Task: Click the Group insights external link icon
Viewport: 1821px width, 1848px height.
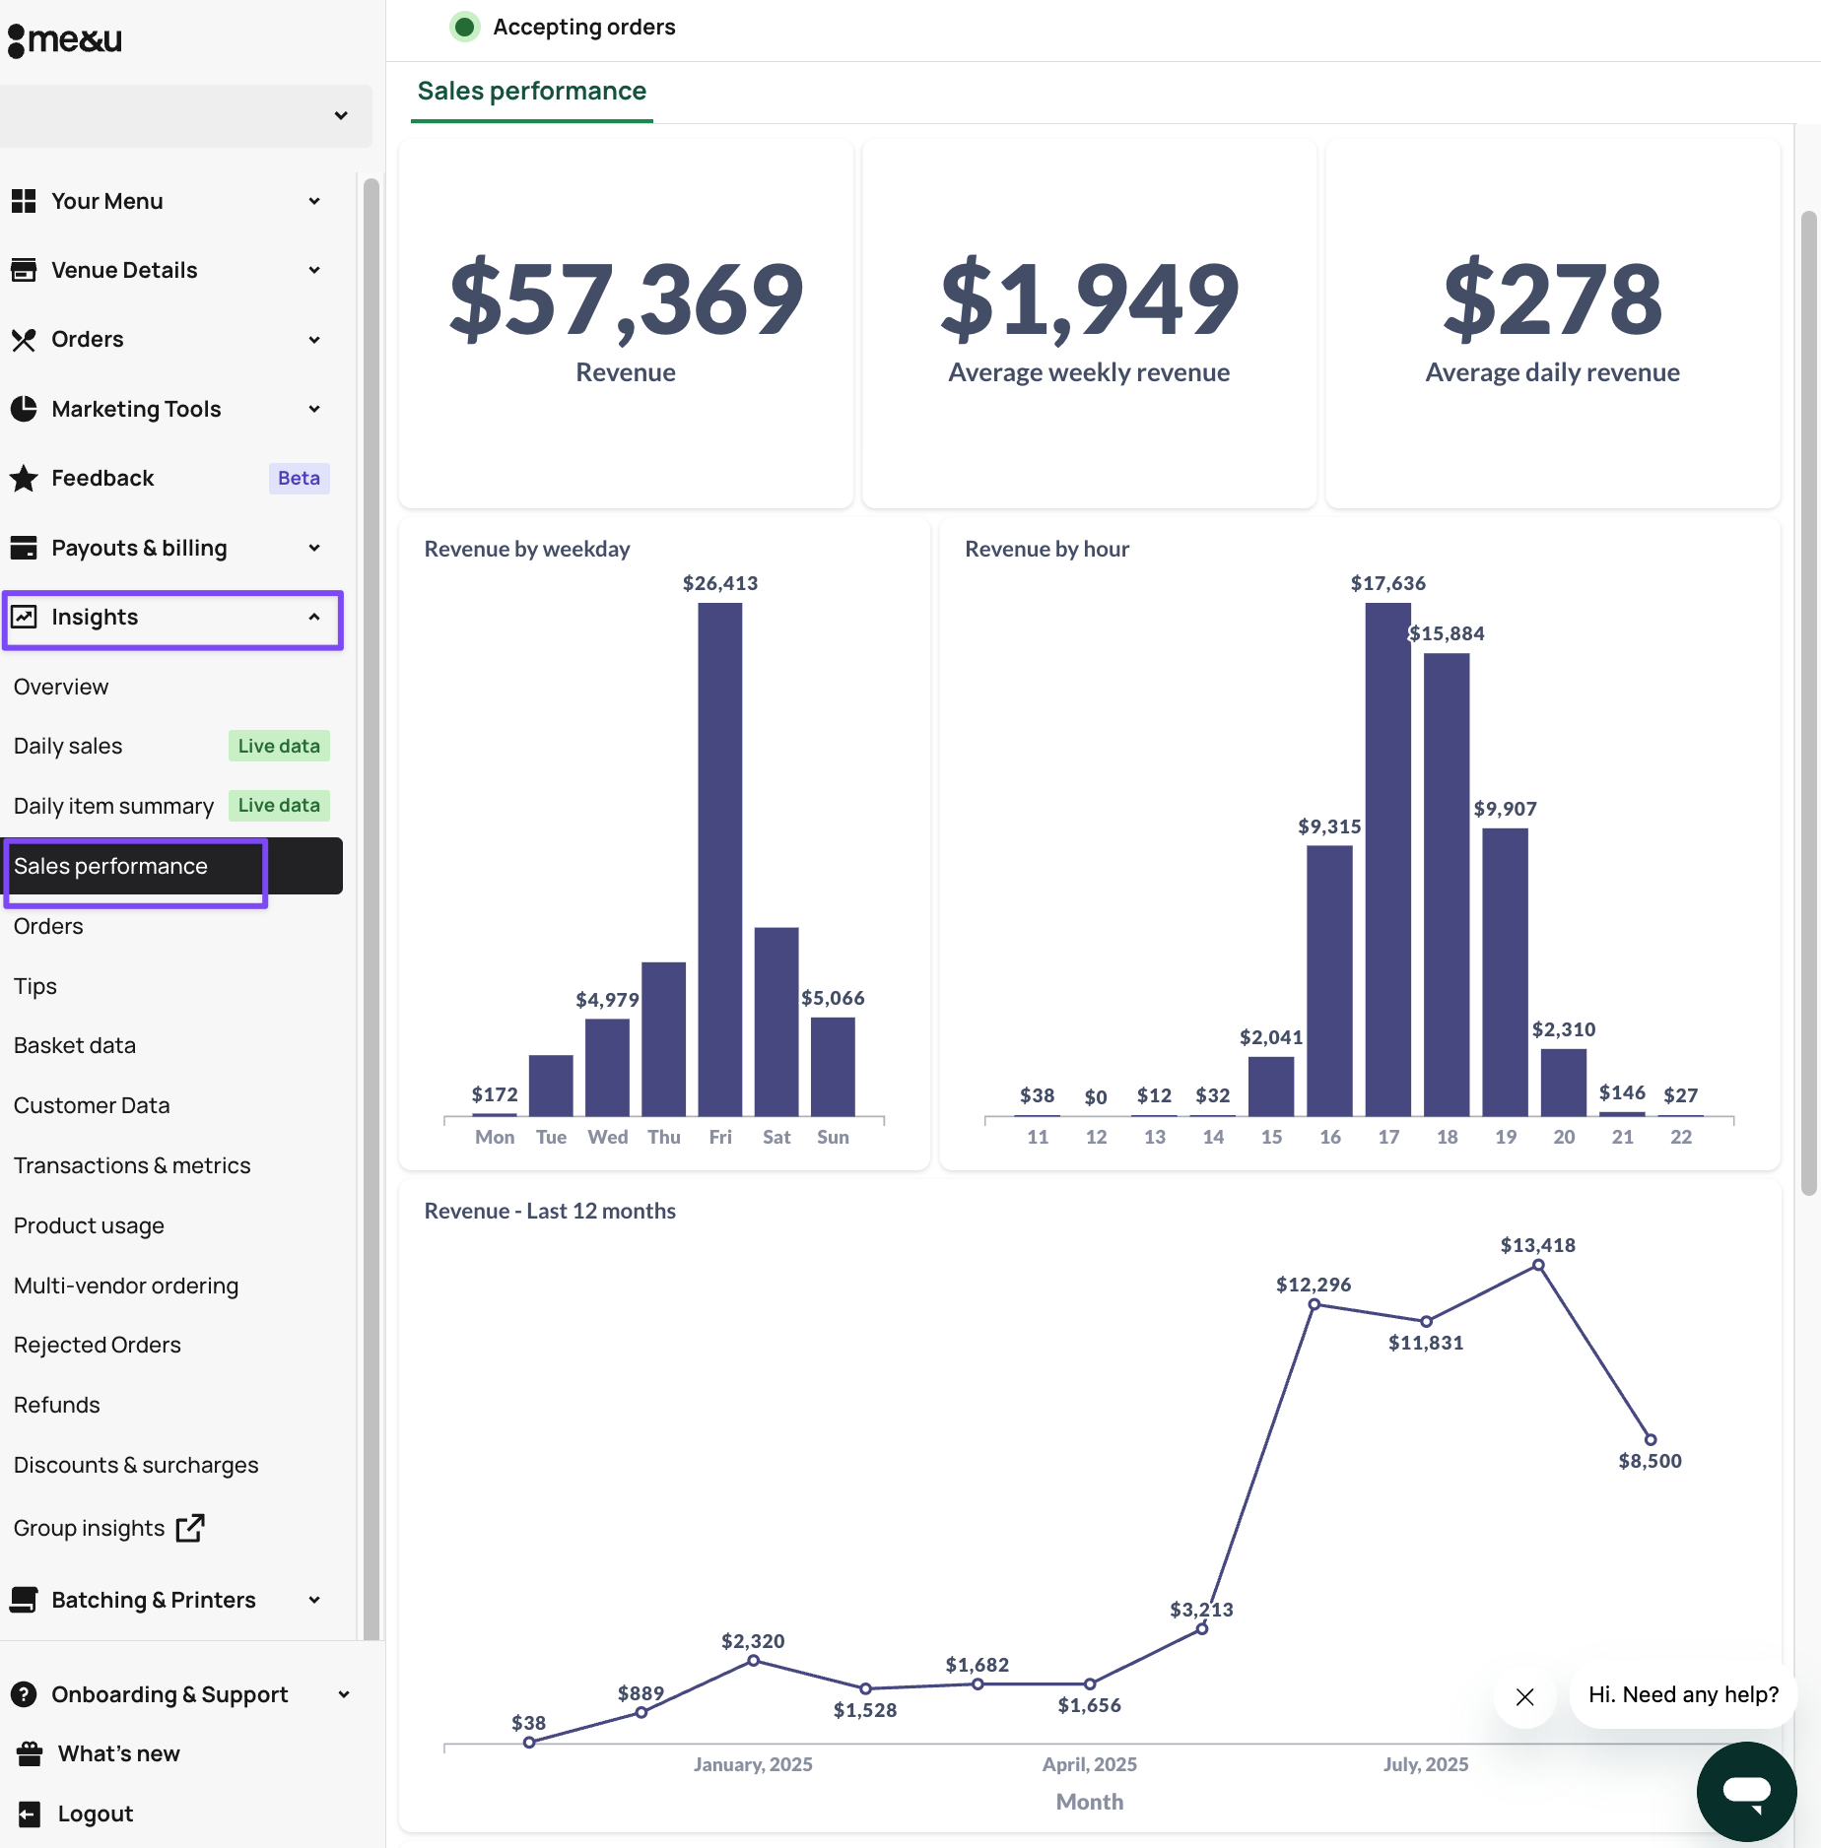Action: pyautogui.click(x=190, y=1528)
